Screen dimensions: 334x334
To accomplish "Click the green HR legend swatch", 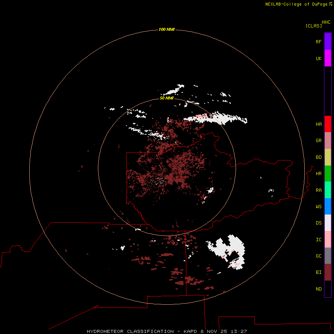I will 328,174.
